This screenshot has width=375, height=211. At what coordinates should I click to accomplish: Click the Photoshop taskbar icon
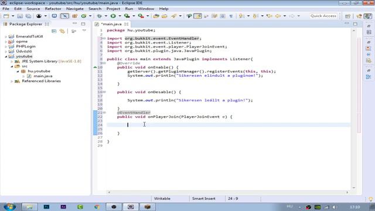[47, 207]
